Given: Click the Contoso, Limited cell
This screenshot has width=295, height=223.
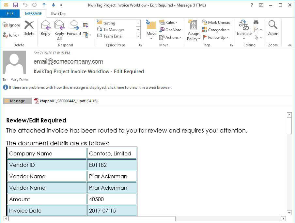Looking at the screenshot, I should (x=112, y=153).
